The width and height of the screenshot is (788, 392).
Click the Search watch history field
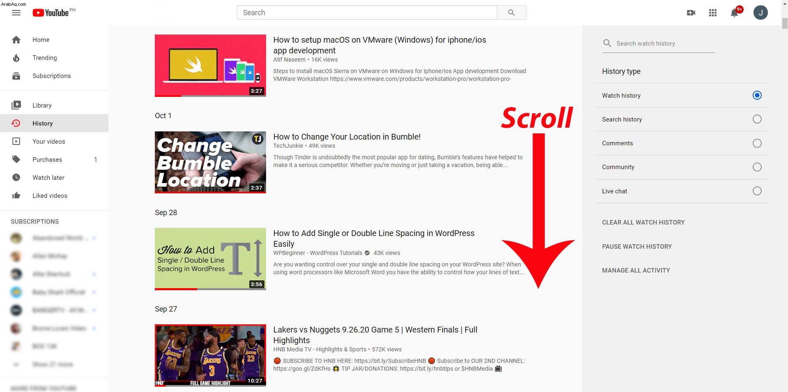tap(658, 44)
